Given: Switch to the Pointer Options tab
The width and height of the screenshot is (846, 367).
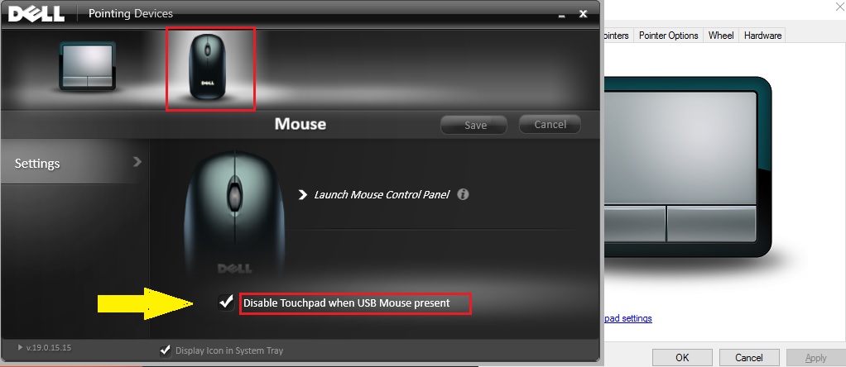Looking at the screenshot, I should point(669,36).
